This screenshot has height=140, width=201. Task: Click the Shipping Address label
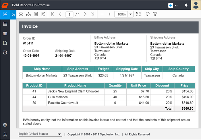point(163,38)
